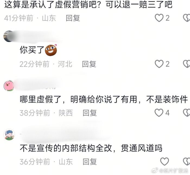Dislike the 41分钟前 山东 comment
This screenshot has height=175, width=190.
click(x=186, y=18)
